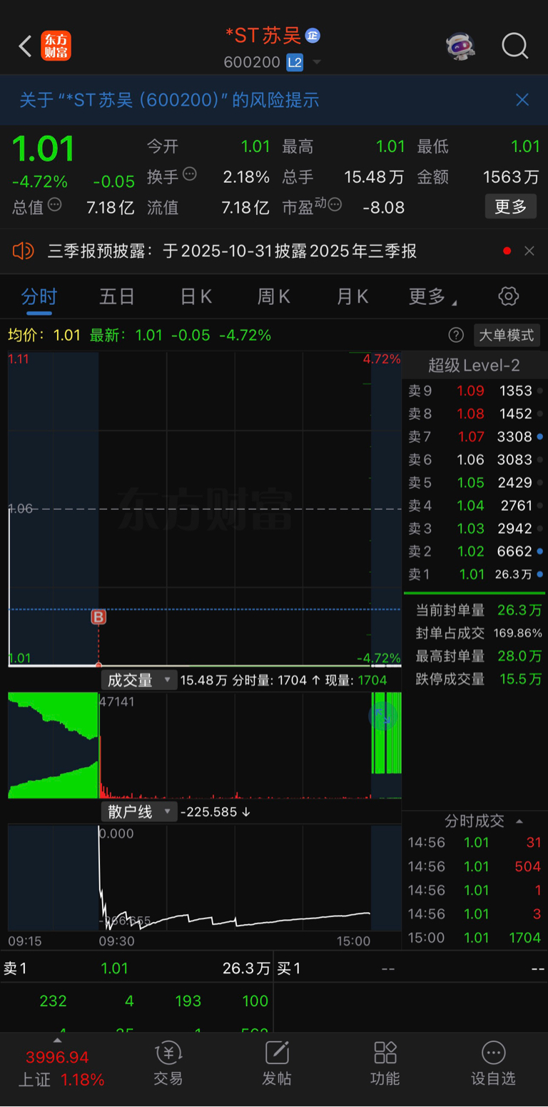Open the 发帖 post icon
The image size is (548, 1107).
276,1063
